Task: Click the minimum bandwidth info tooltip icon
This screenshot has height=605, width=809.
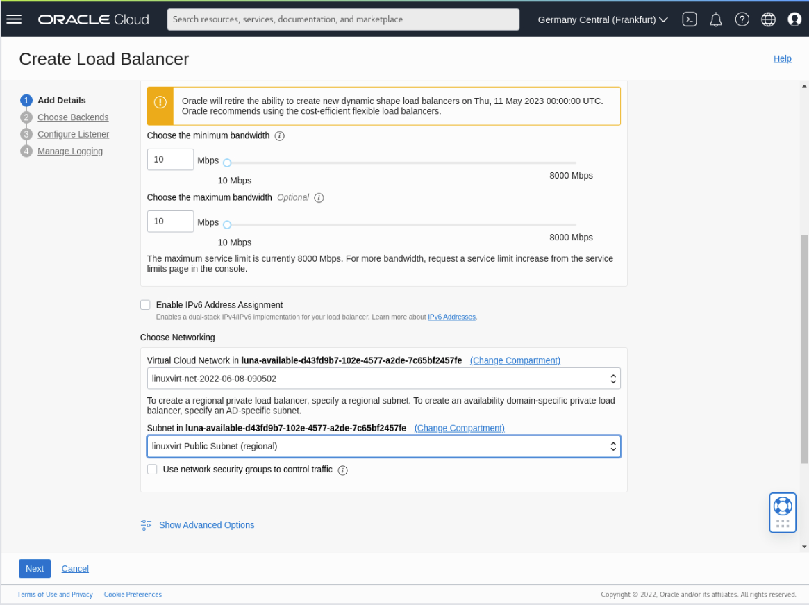Action: click(279, 135)
